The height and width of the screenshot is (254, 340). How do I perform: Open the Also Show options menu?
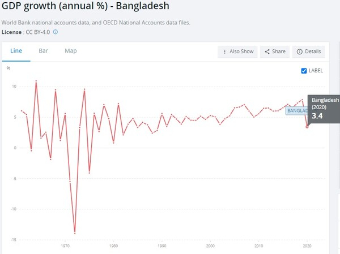tap(238, 51)
